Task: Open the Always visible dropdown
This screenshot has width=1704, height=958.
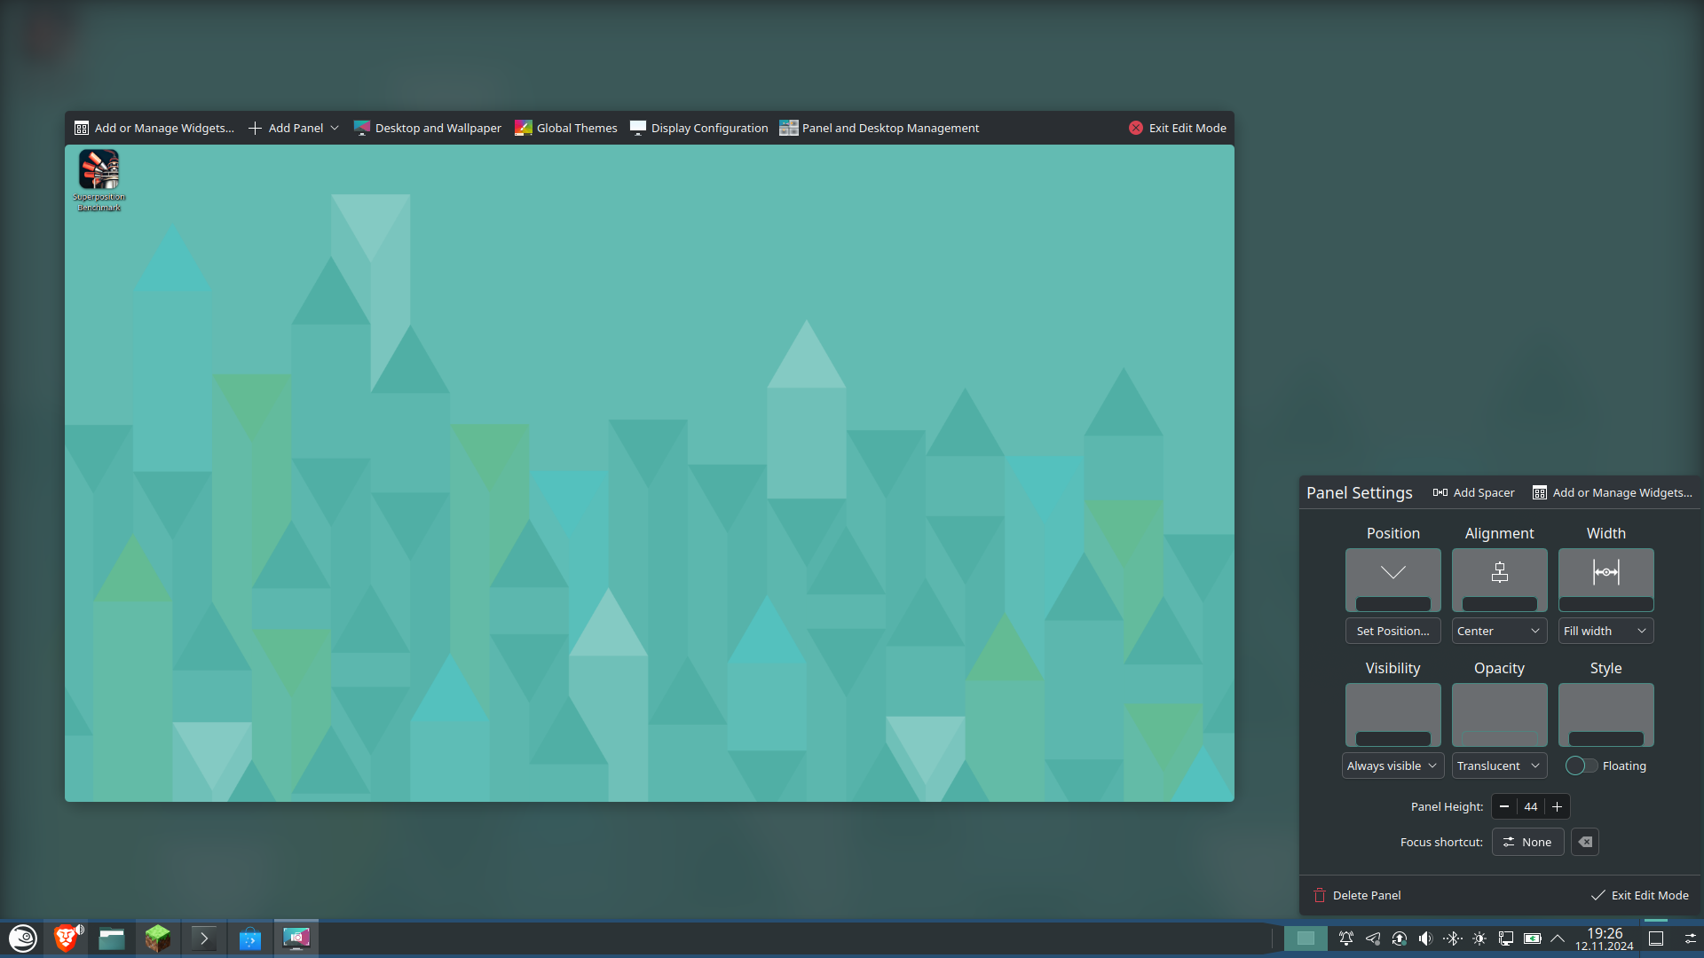Action: (x=1392, y=766)
